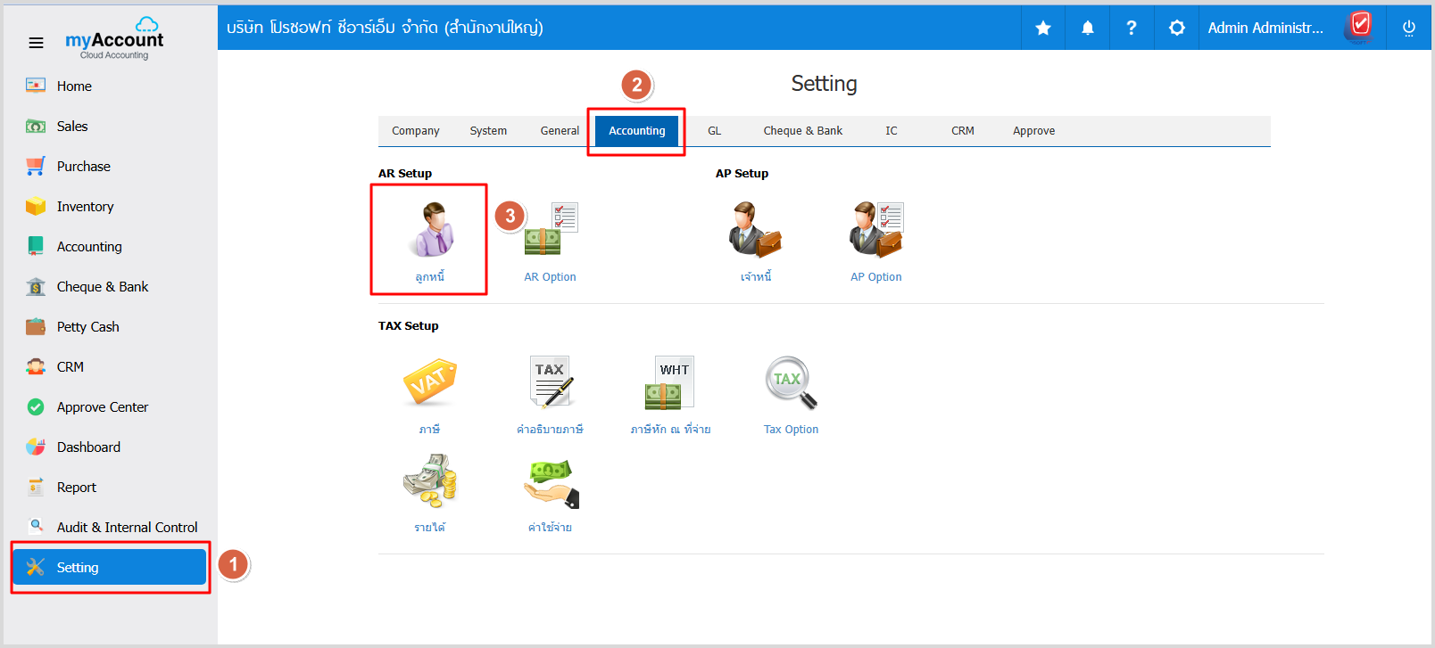
Task: Open the AR Option settings icon
Action: pos(551,230)
